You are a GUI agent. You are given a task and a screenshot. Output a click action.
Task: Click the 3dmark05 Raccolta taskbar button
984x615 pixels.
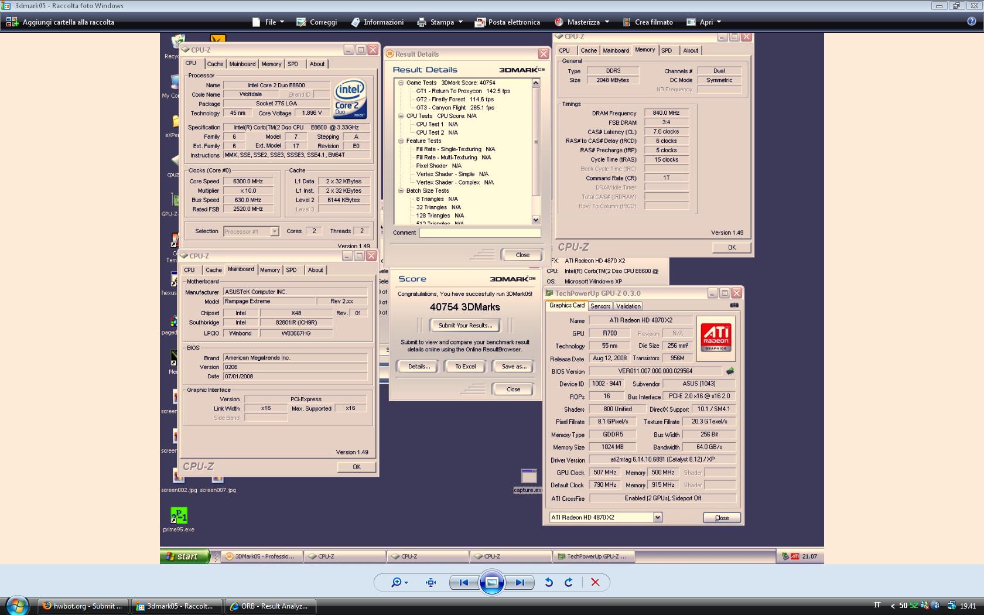177,606
